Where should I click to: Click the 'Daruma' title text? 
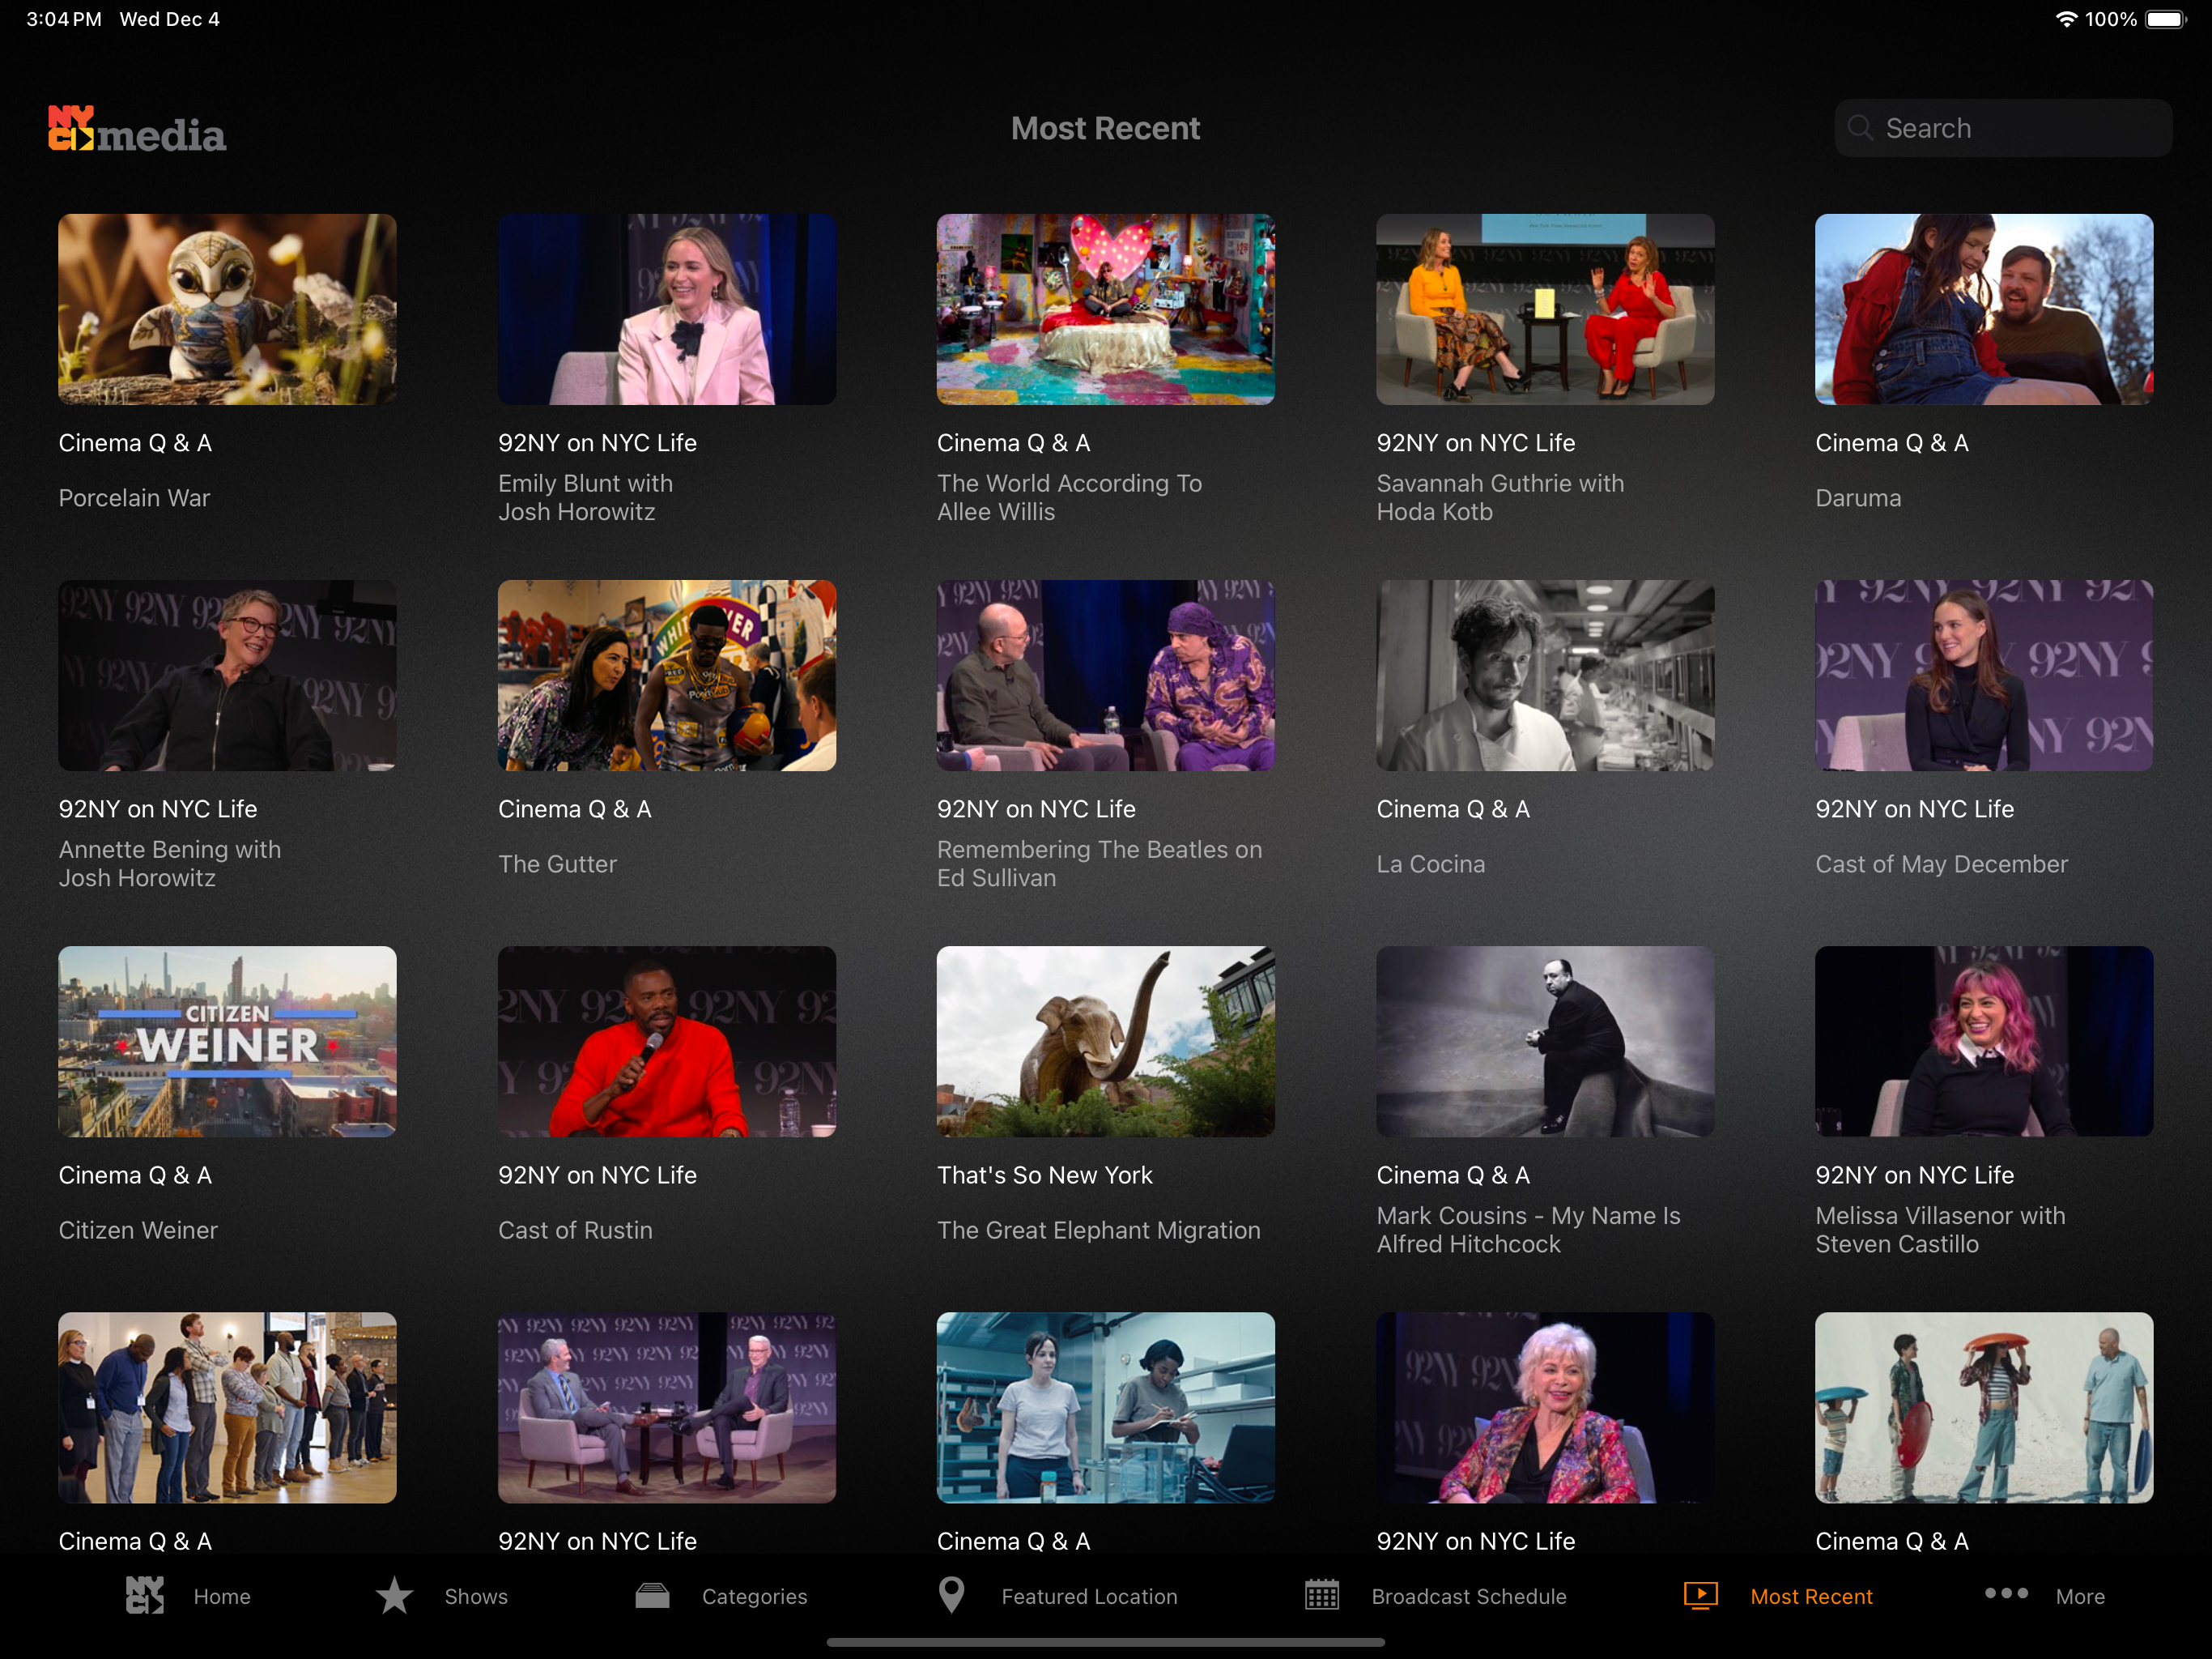(x=1858, y=498)
